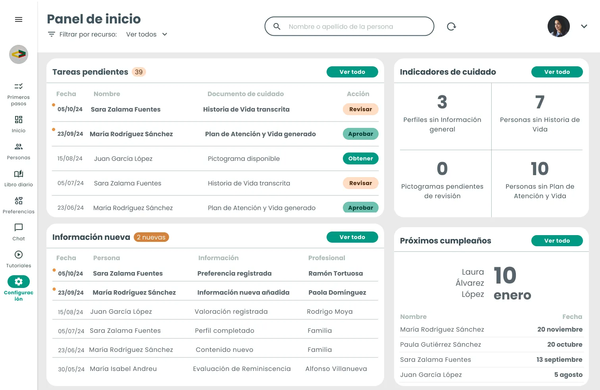600x390 pixels.
Task: Select Información nueva añadida row
Action: [215, 292]
